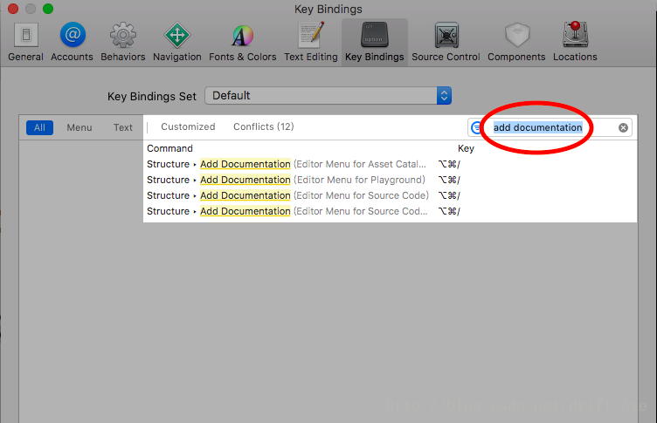The width and height of the screenshot is (657, 423).
Task: Select the All filter tab
Action: [x=39, y=127]
